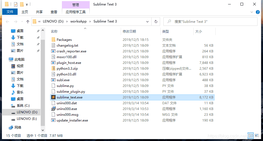The height and width of the screenshot is (141, 263).
Task: Click the sublime.py file icon
Action: 53,86
